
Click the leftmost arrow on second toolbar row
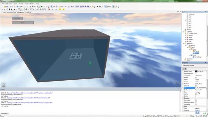[2, 9]
